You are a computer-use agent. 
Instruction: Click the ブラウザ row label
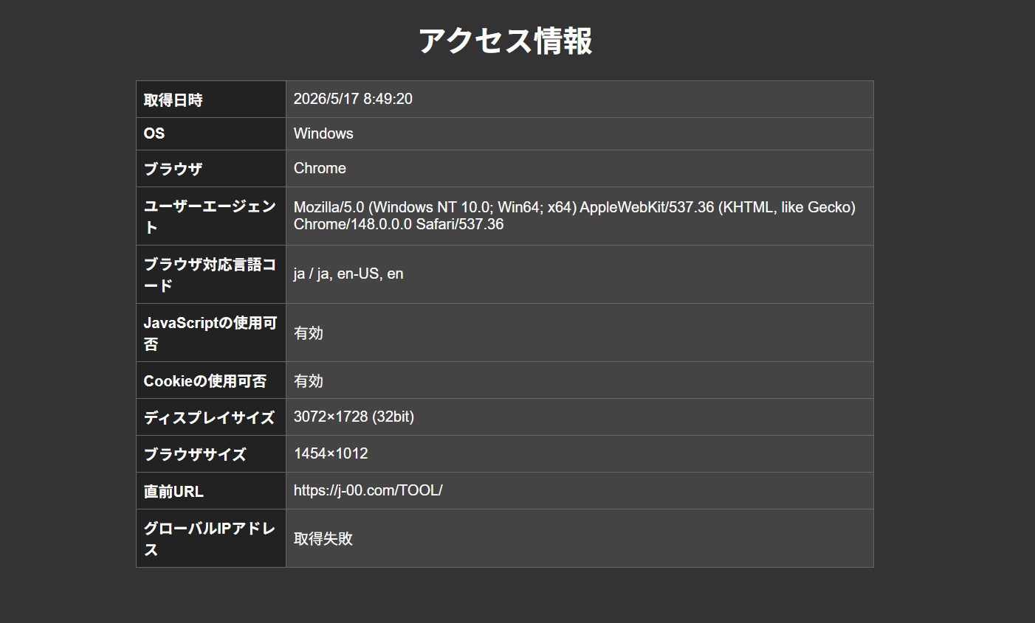pyautogui.click(x=173, y=169)
